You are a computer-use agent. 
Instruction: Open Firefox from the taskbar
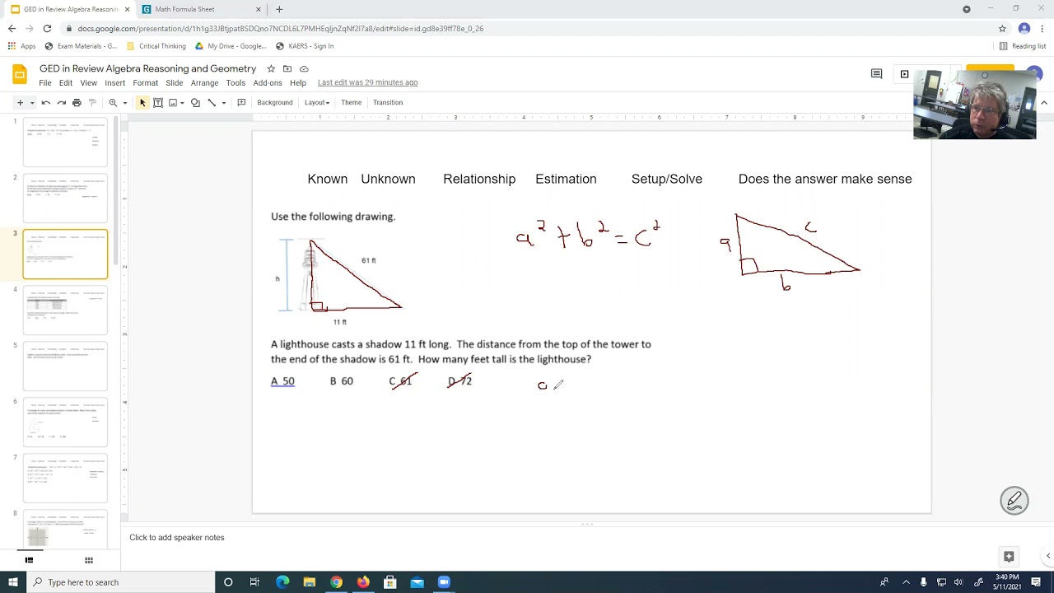coord(363,582)
